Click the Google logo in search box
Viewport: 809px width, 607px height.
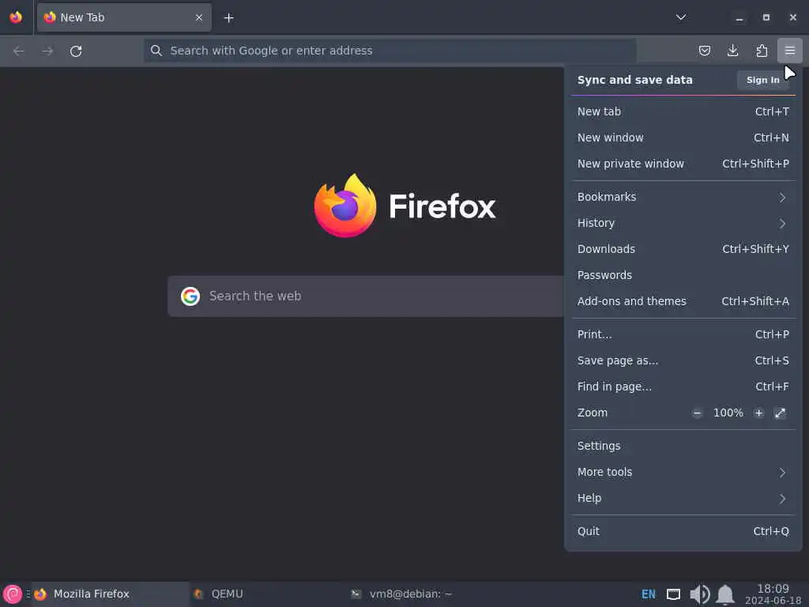click(190, 296)
